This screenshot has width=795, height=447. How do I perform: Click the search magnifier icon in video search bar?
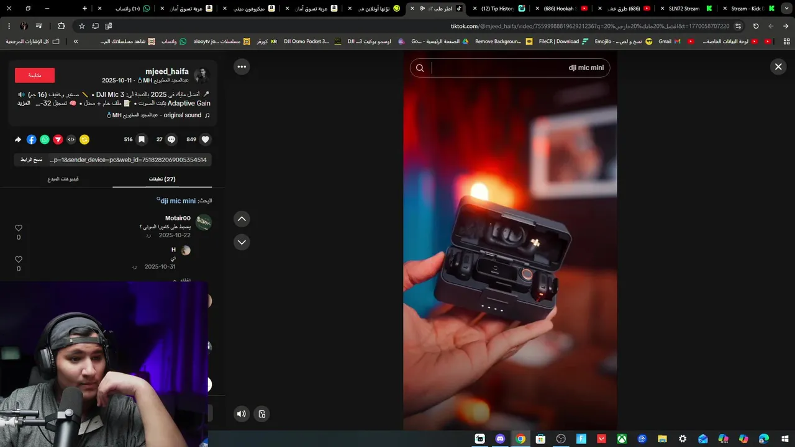pyautogui.click(x=420, y=68)
